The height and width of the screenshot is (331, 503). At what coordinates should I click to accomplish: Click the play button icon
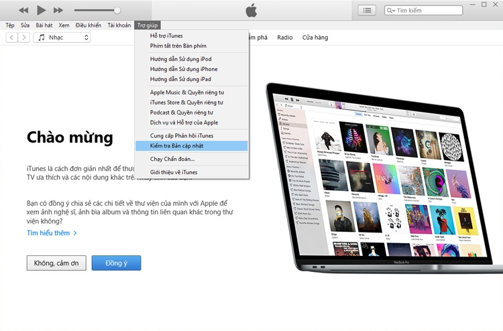[x=41, y=10]
